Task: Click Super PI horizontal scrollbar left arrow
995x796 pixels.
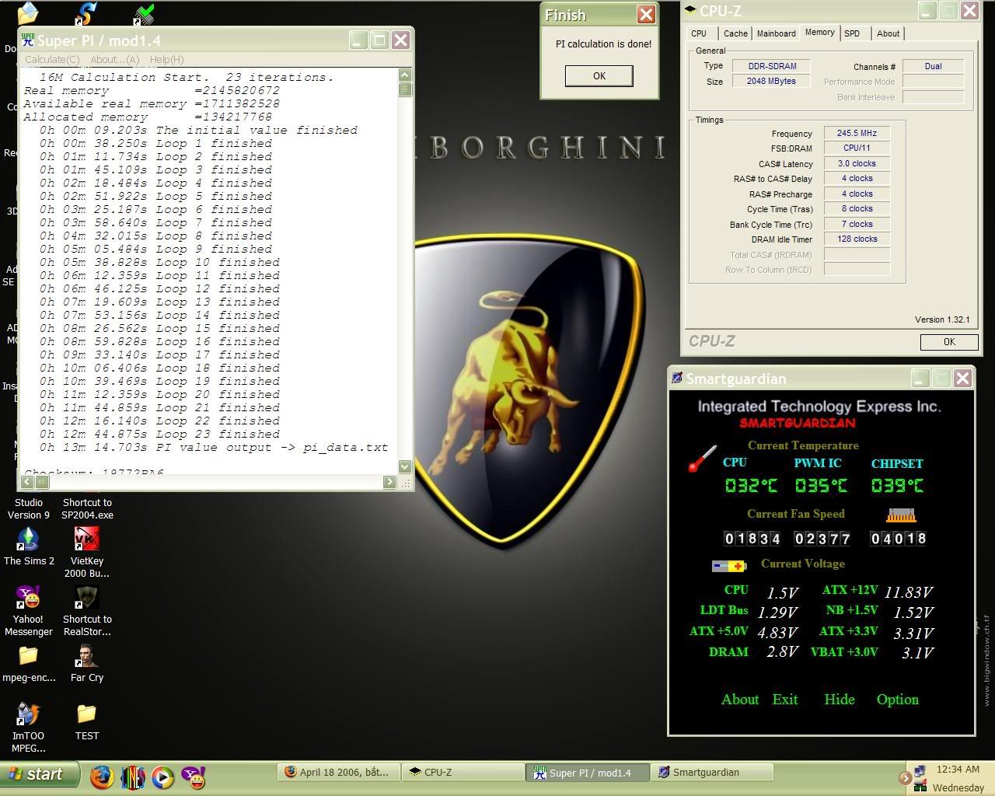Action: 29,482
